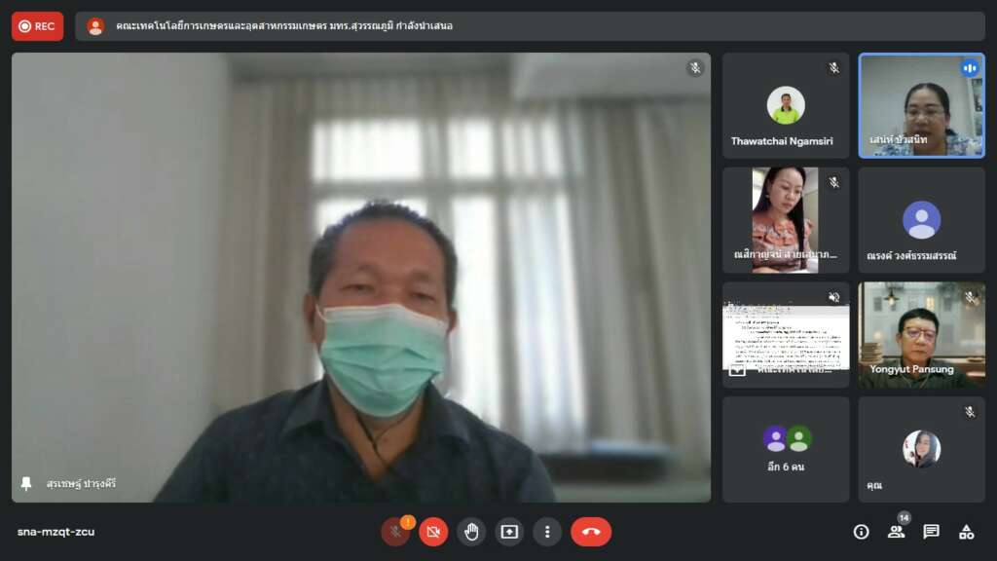Open the chat panel
The height and width of the screenshot is (561, 997).
click(931, 531)
